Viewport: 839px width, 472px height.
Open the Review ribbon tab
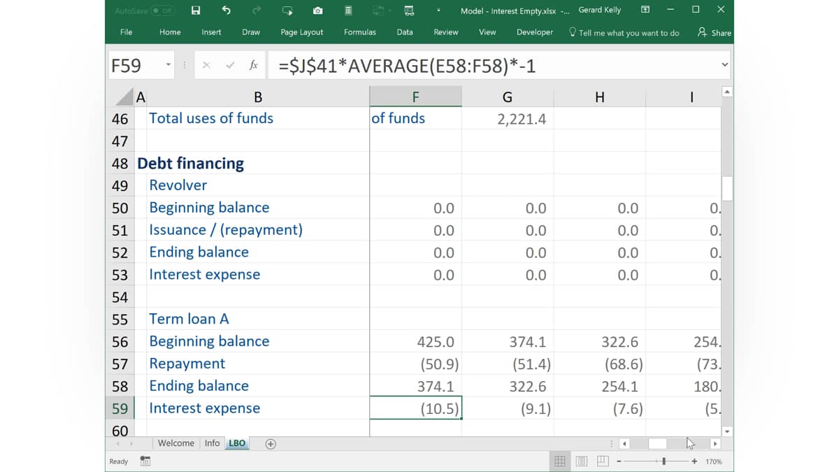tap(446, 32)
